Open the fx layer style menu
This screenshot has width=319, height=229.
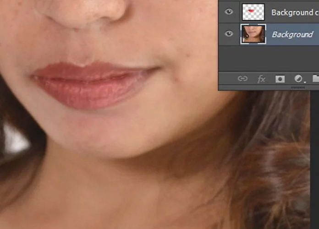click(261, 79)
